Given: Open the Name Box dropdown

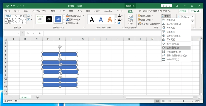Looking at the screenshot, I should coord(18,33).
